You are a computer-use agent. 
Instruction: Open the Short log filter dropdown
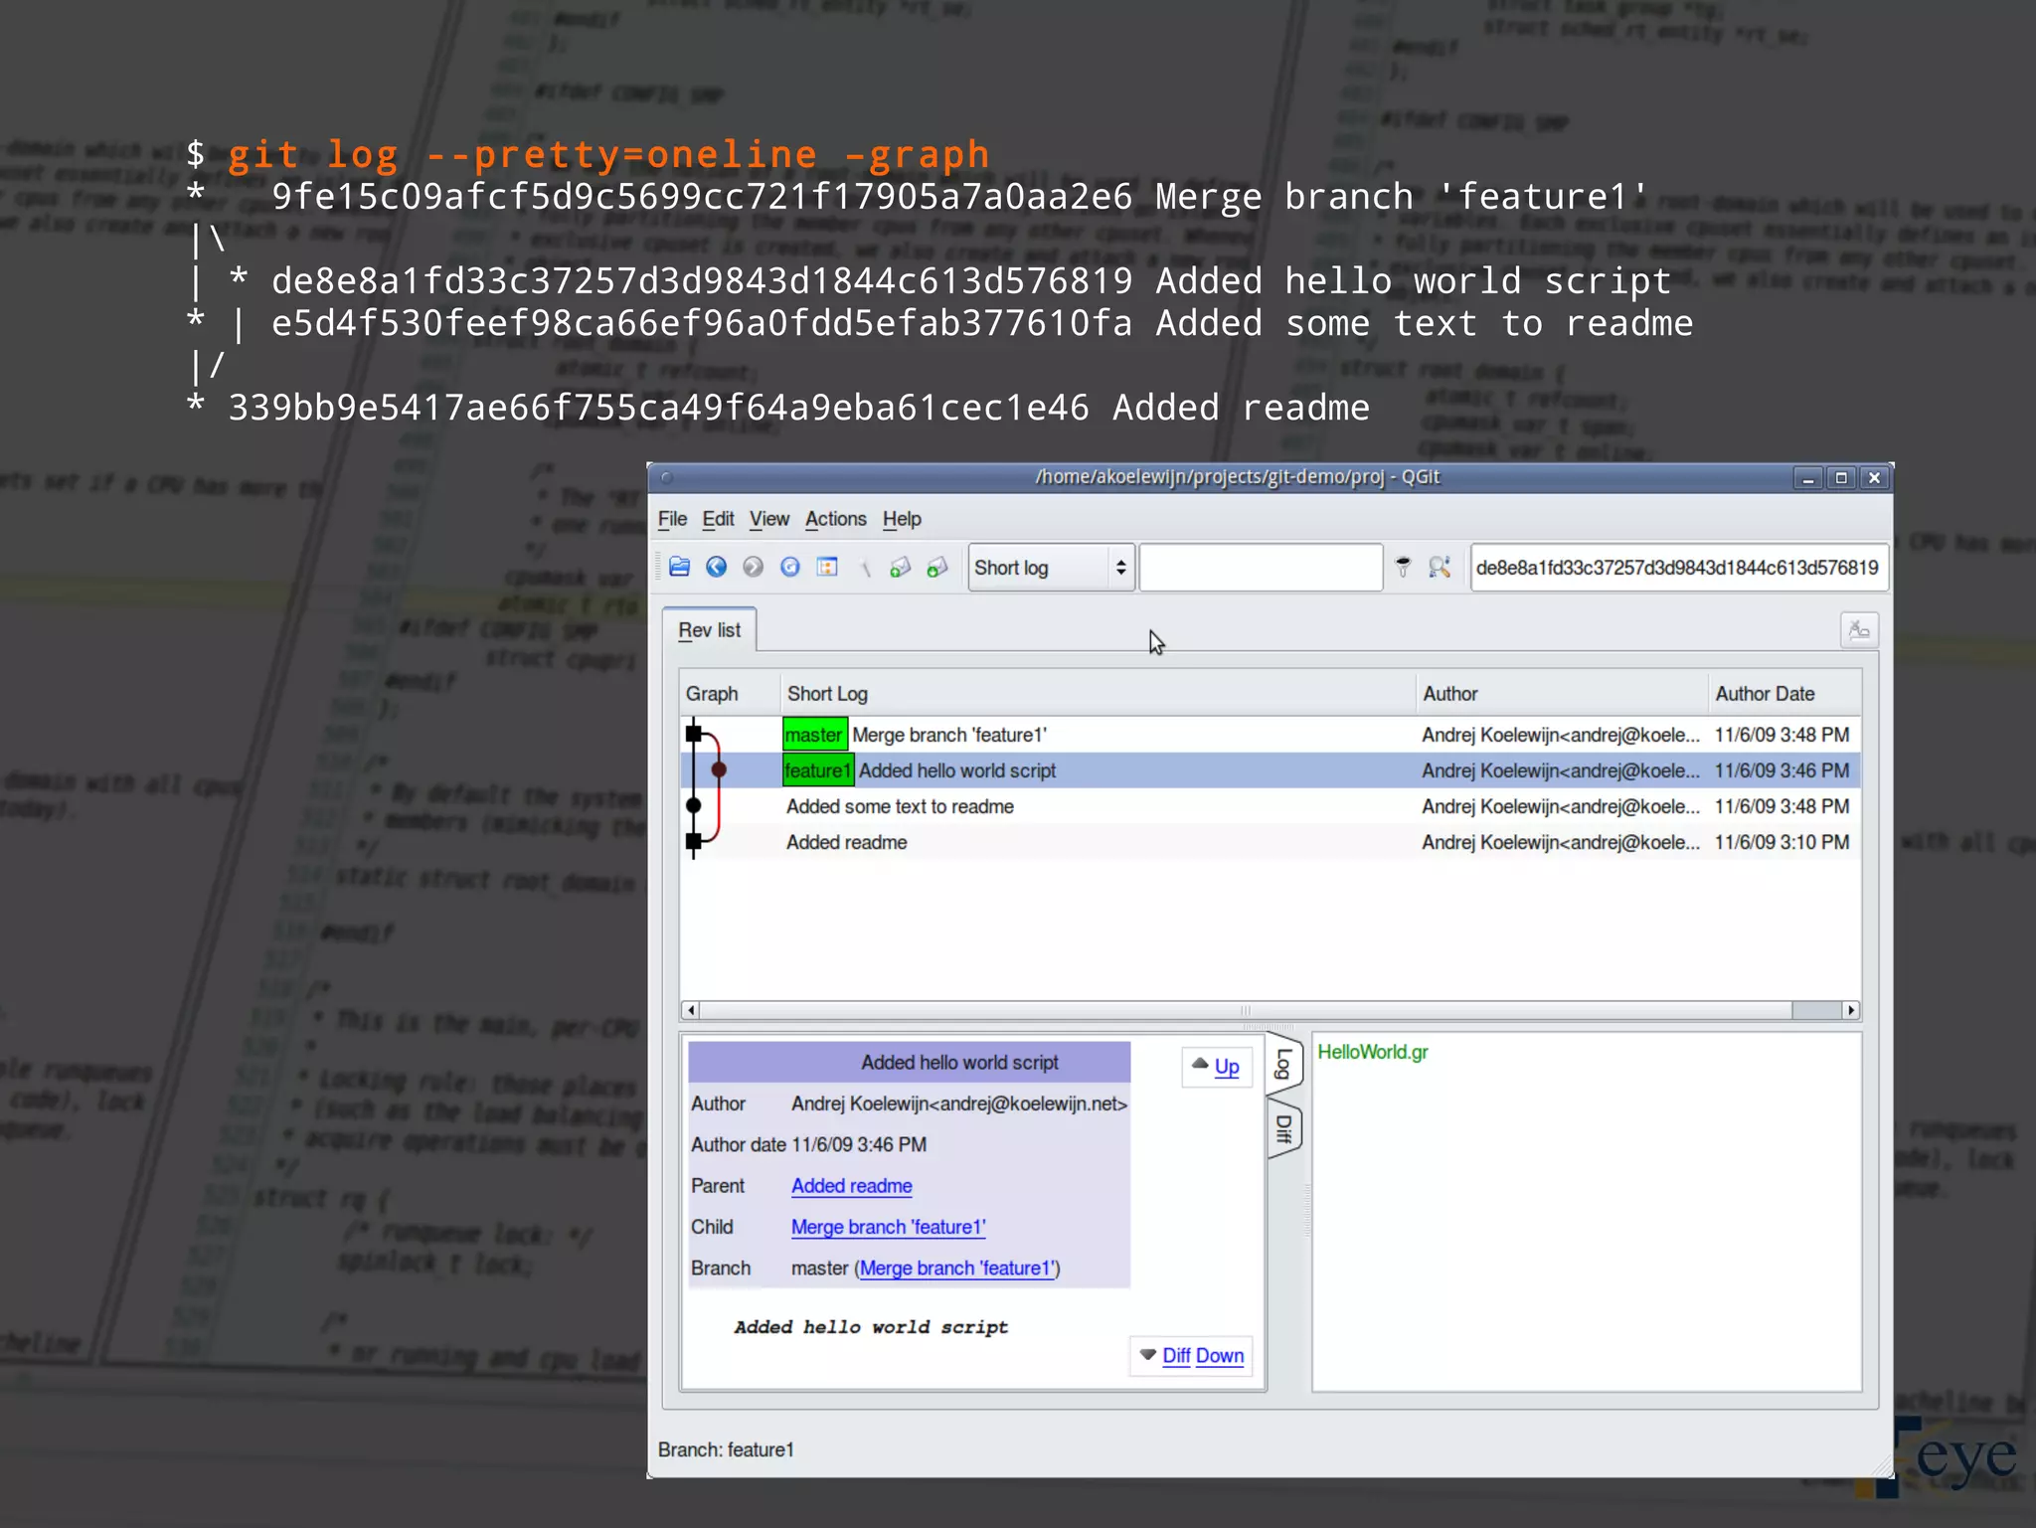click(1052, 568)
